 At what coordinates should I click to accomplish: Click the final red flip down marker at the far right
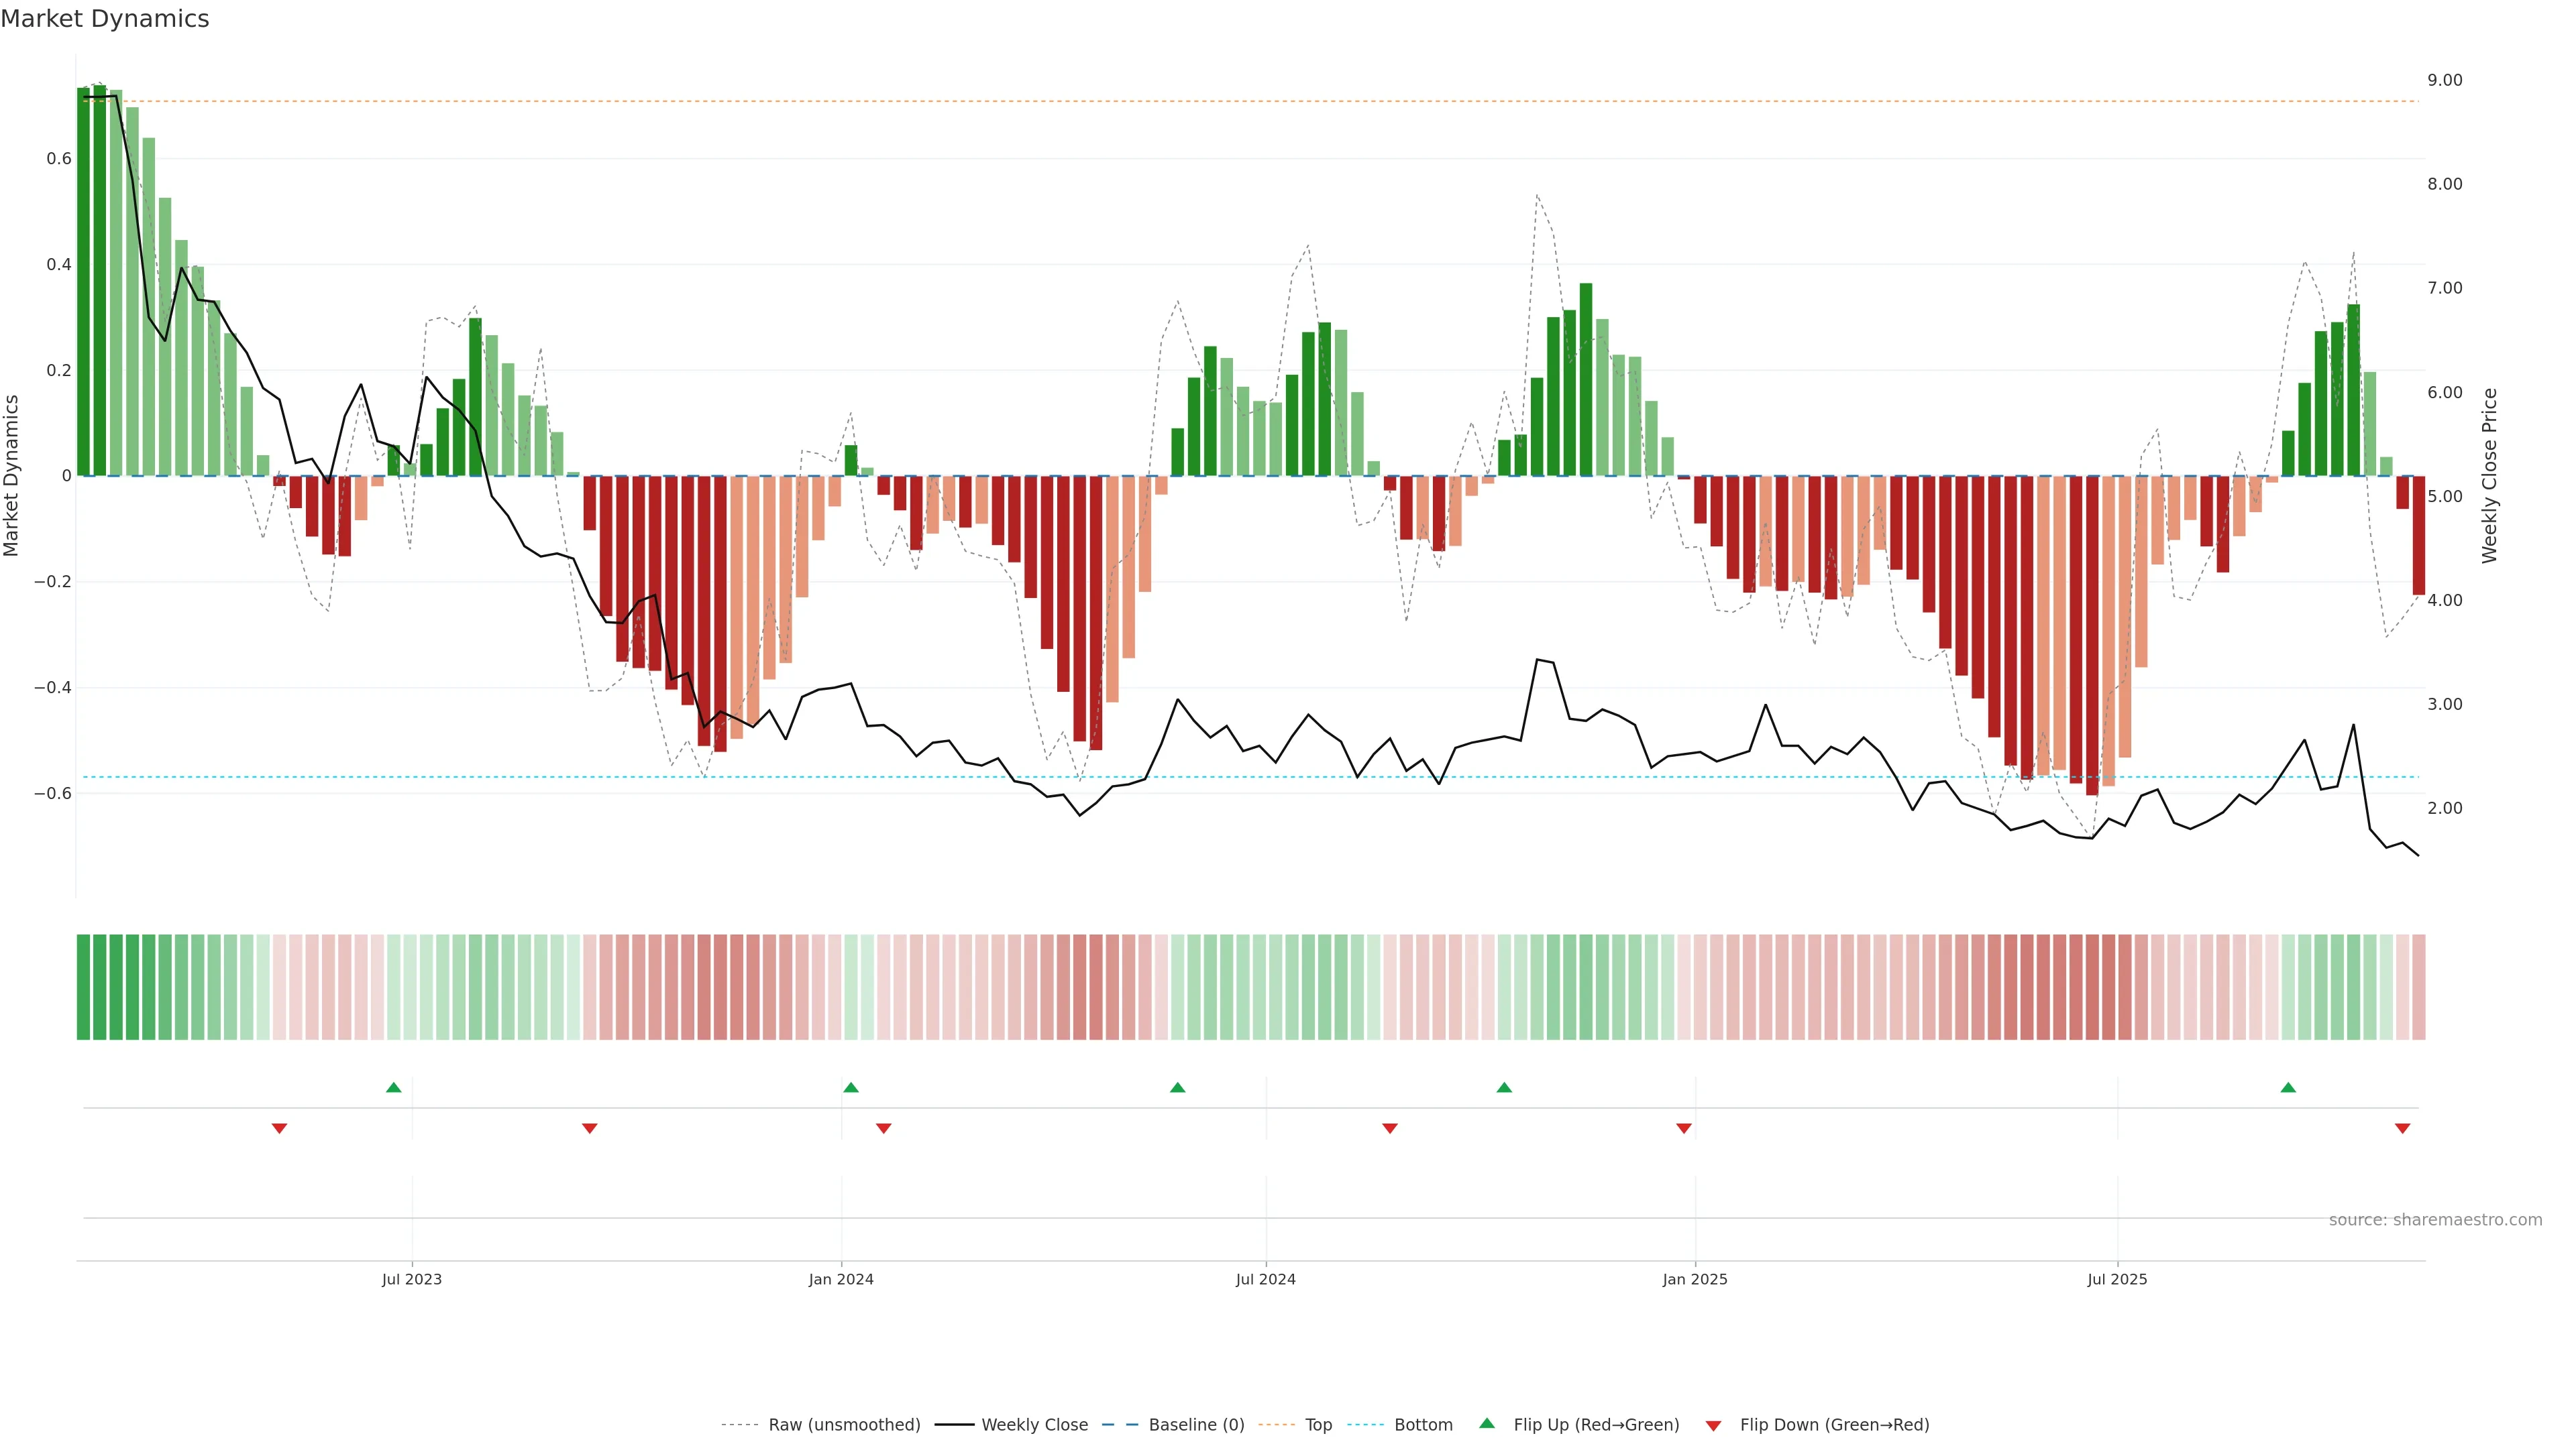tap(2403, 1128)
